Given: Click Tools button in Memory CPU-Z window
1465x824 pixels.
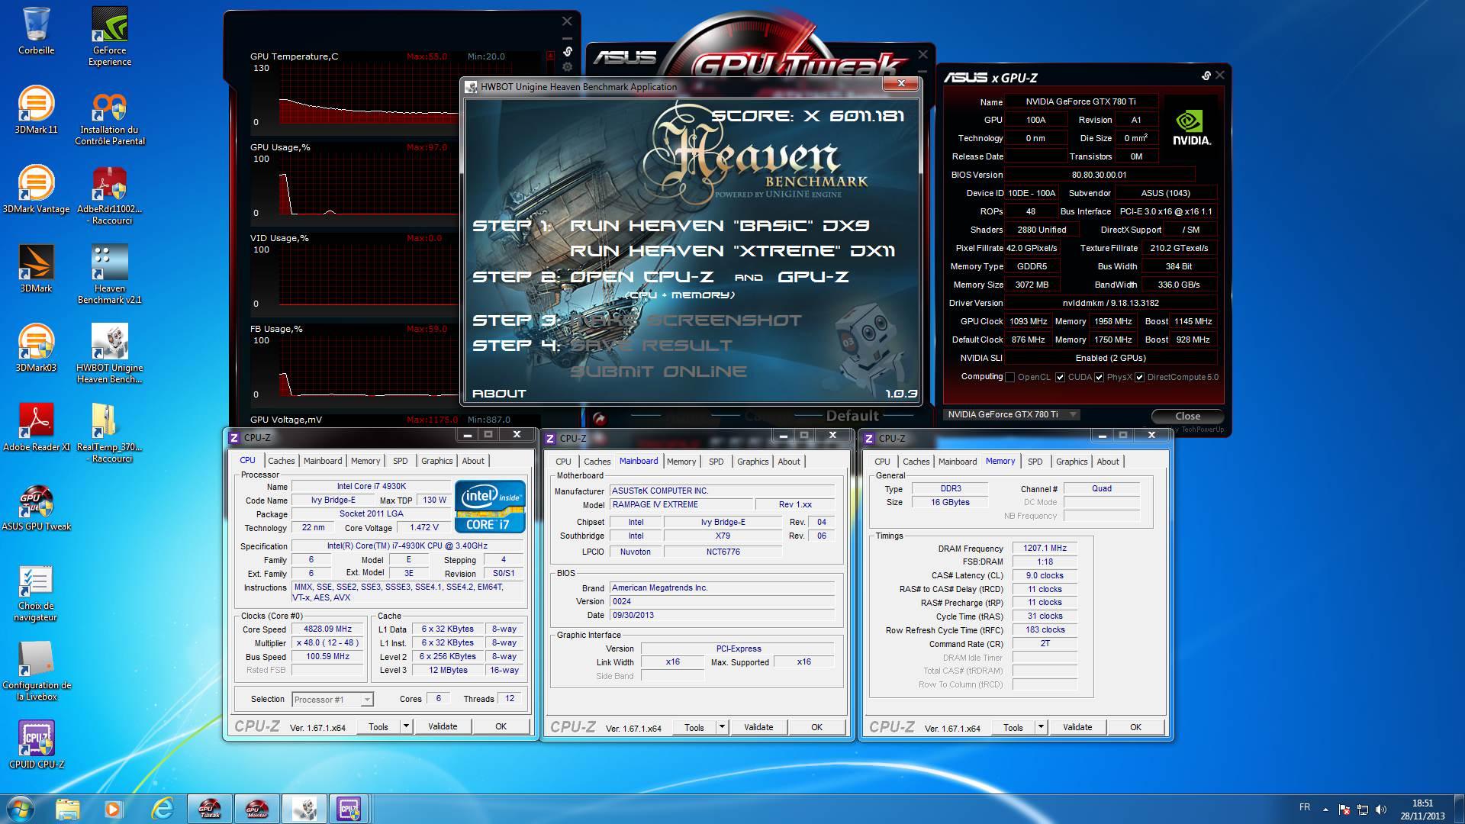Looking at the screenshot, I should pyautogui.click(x=1013, y=727).
